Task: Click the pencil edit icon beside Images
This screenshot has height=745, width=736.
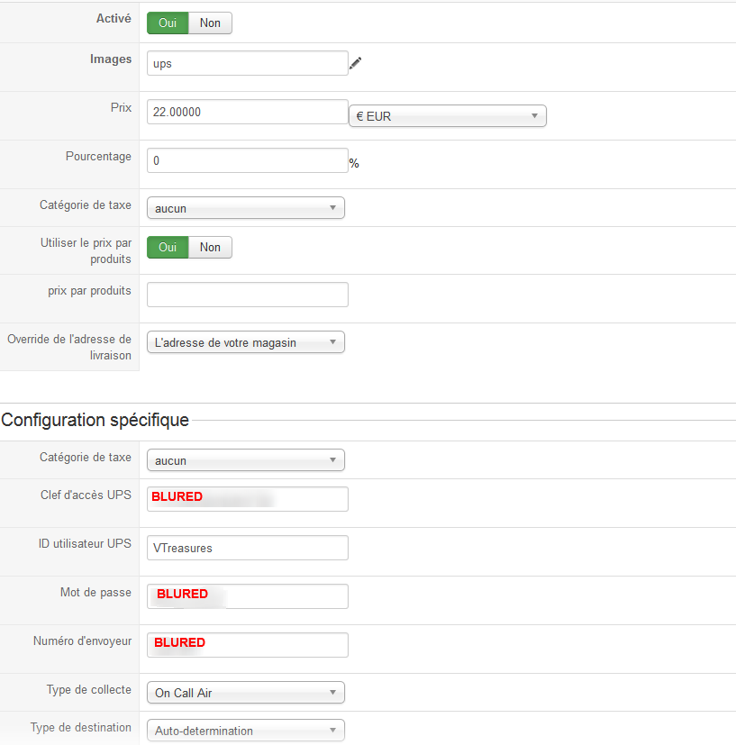Action: coord(355,63)
